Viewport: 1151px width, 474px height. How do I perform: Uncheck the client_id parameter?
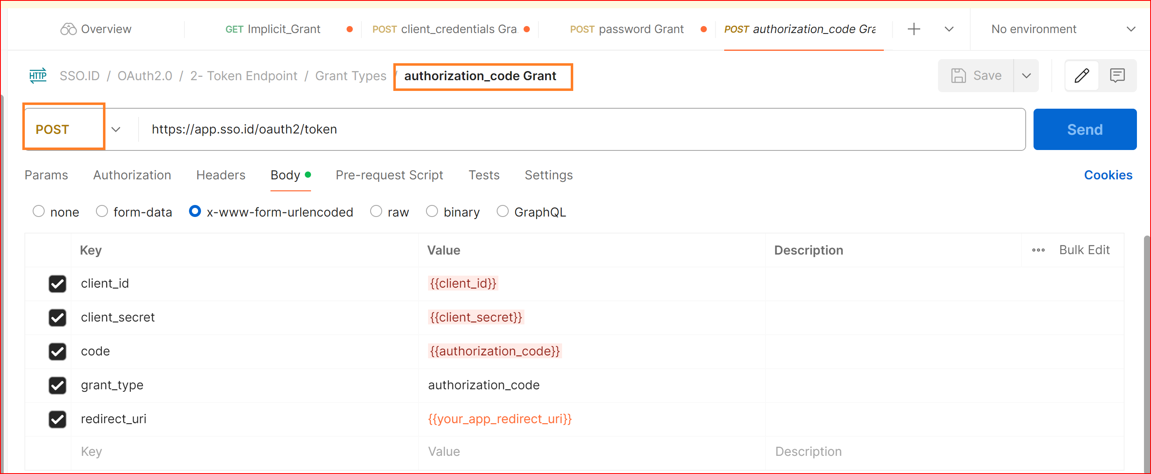[57, 284]
